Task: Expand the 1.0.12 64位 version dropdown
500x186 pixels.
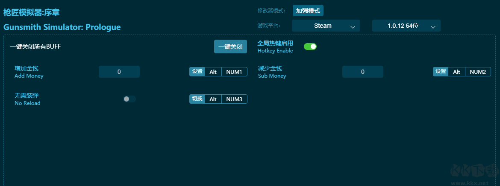Action: [x=406, y=26]
